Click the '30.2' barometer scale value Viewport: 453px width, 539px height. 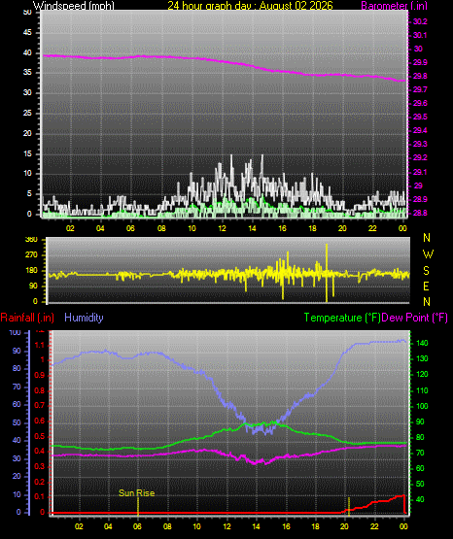pyautogui.click(x=420, y=21)
